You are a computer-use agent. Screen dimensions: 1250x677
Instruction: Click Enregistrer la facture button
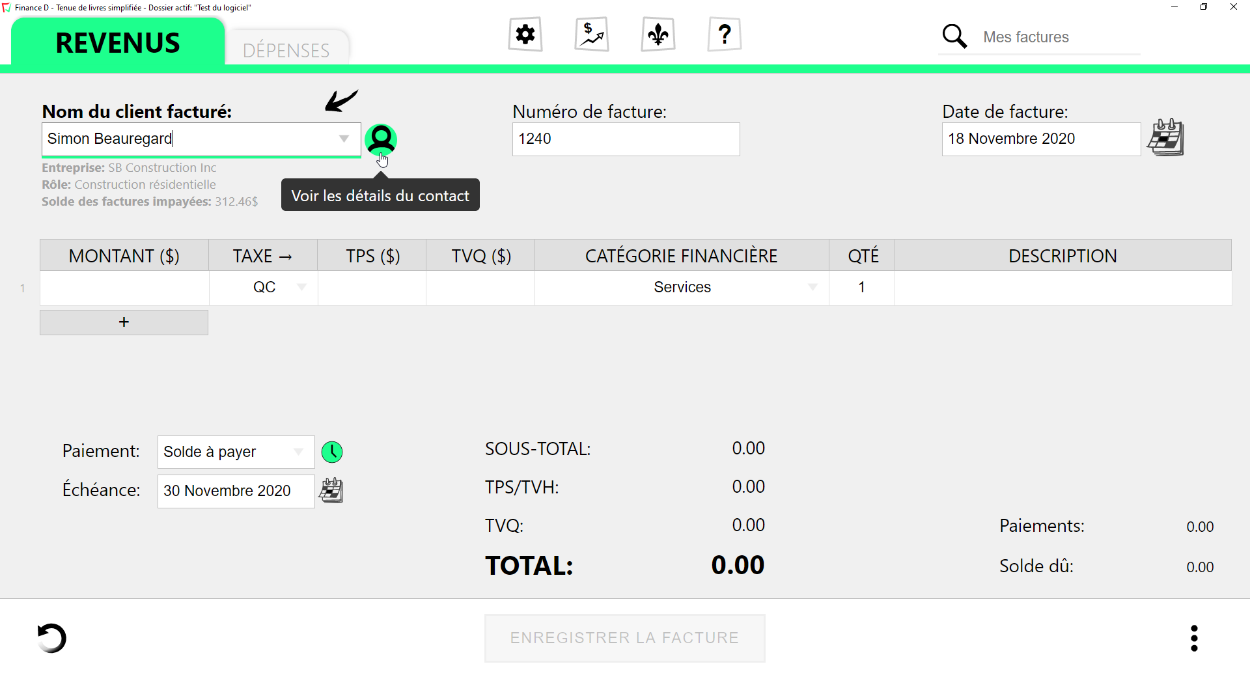pos(624,638)
